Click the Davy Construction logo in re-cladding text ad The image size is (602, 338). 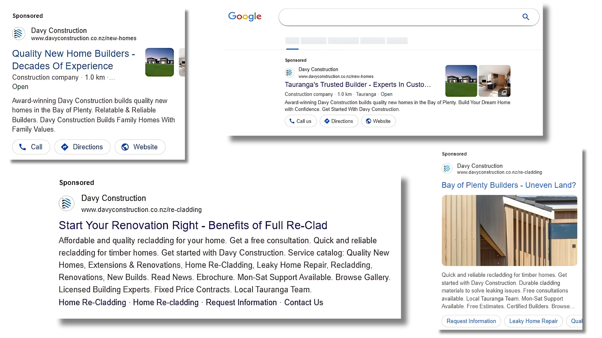pos(67,204)
